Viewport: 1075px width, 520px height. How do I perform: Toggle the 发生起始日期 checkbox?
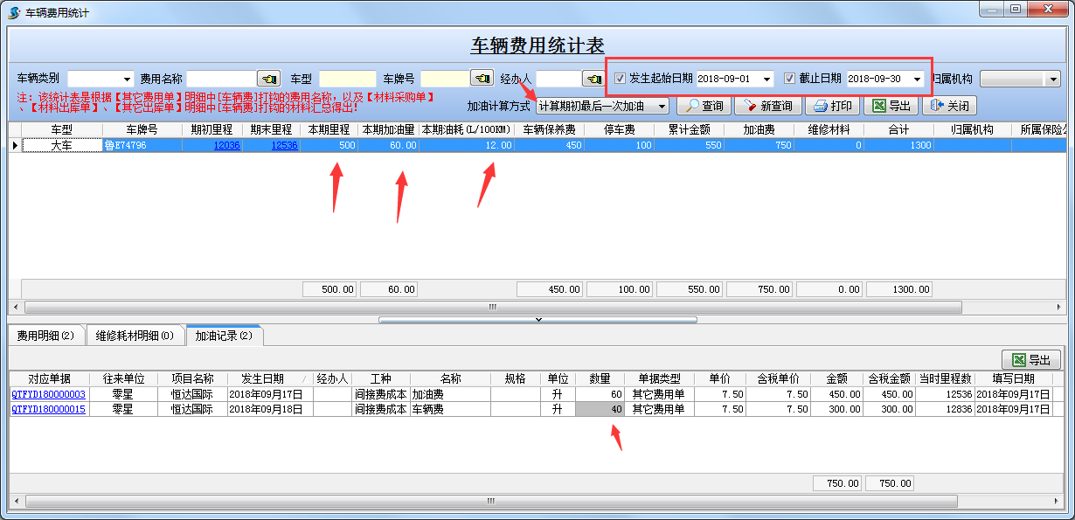coord(621,79)
